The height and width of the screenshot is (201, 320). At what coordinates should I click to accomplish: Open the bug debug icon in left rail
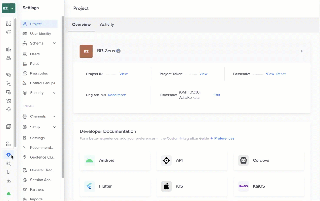[x=8, y=163]
